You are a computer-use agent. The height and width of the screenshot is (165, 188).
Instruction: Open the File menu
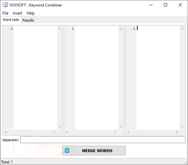(5, 13)
